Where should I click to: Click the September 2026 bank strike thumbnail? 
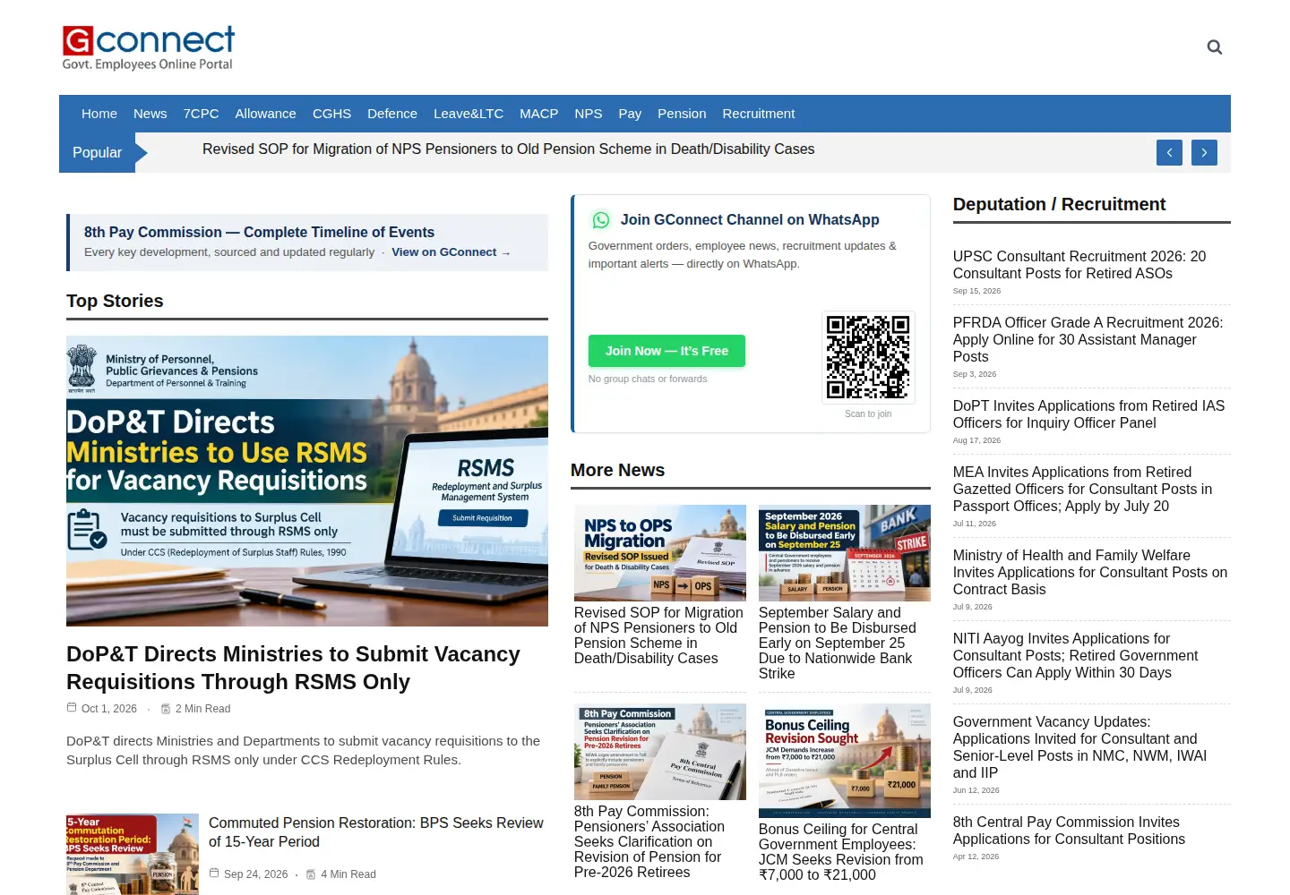click(845, 553)
